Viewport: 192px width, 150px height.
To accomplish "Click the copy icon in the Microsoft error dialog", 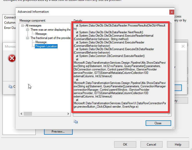I will point(10,87).
